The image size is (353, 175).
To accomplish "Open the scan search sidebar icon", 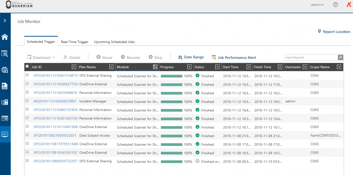I will 5,54.
